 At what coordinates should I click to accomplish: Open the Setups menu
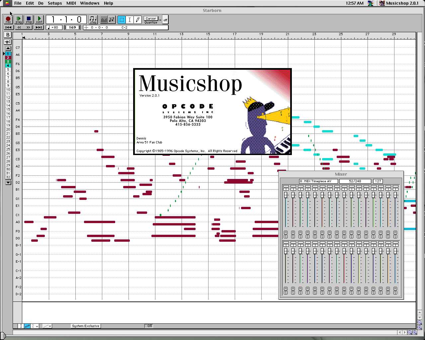click(55, 3)
